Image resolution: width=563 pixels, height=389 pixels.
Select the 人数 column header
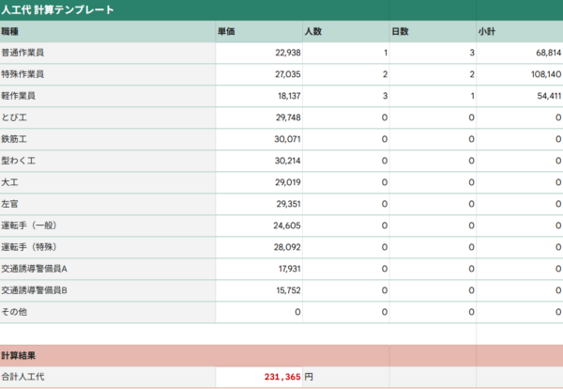tap(345, 32)
